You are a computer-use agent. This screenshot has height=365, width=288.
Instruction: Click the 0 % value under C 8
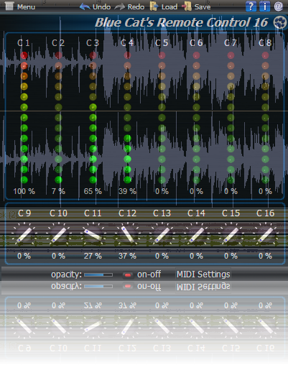pyautogui.click(x=265, y=191)
